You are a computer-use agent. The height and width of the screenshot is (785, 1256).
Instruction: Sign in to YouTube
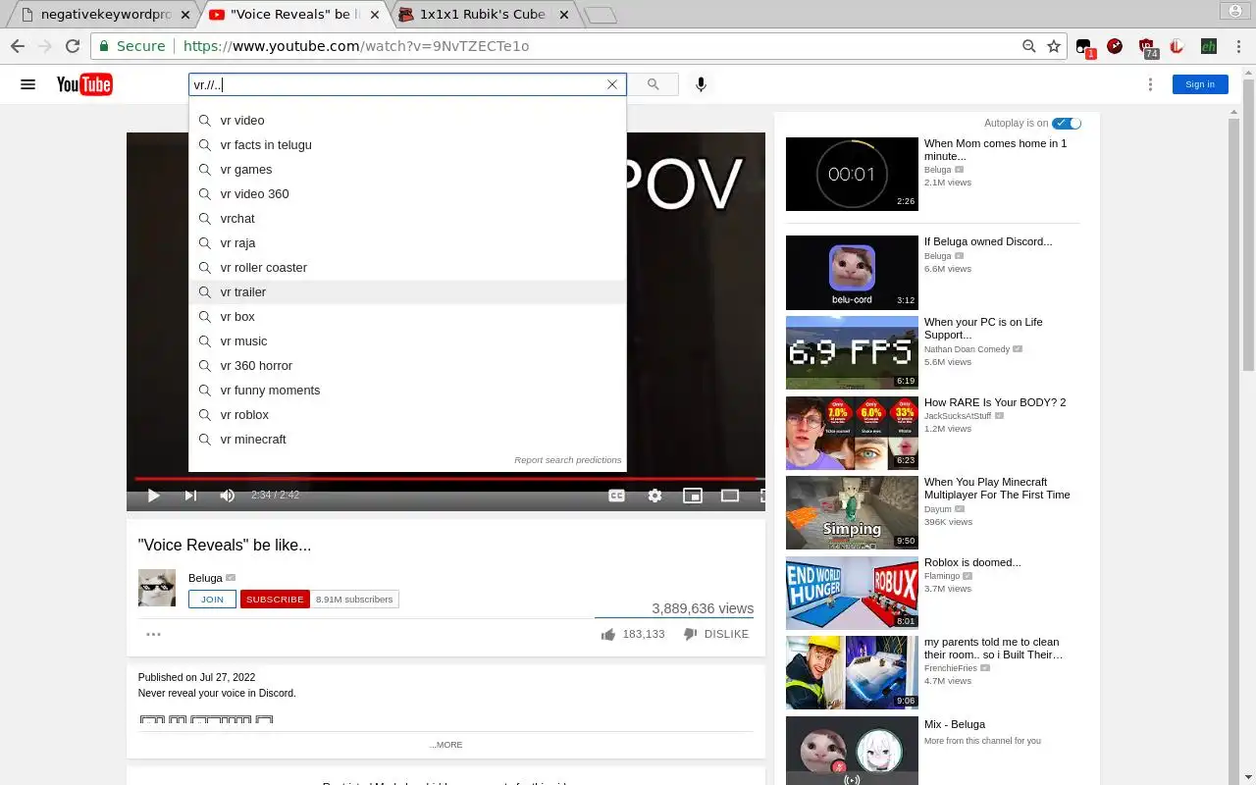1200,84
